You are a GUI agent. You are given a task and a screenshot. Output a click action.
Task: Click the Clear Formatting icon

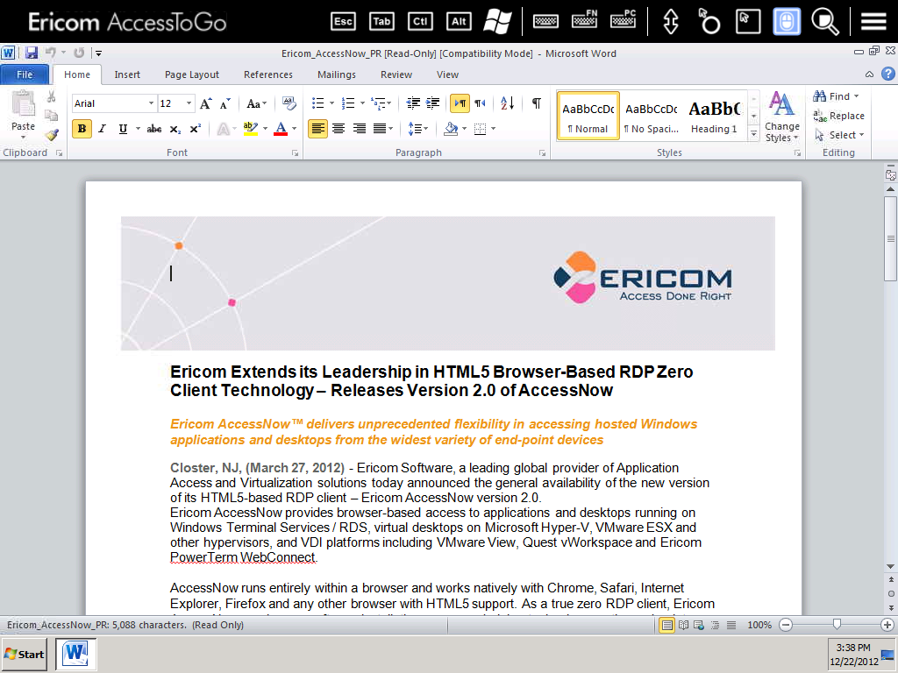pyautogui.click(x=289, y=103)
